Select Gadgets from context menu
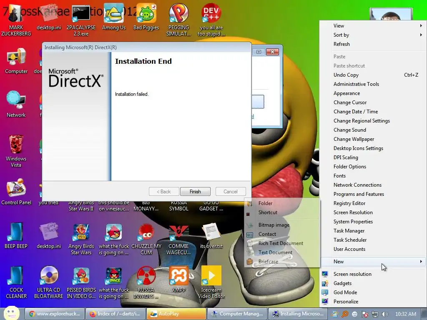The height and width of the screenshot is (320, 427). (x=373, y=283)
